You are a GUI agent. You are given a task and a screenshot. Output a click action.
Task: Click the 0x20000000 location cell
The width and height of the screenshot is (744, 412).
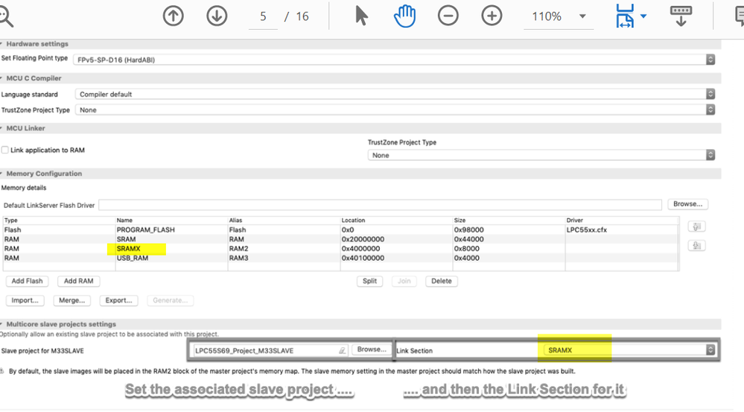tap(363, 239)
